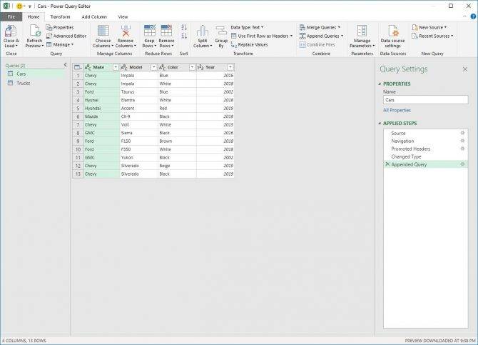Image resolution: width=478 pixels, height=345 pixels.
Task: Collapse the APPLIED STEPS section
Action: tap(380, 124)
